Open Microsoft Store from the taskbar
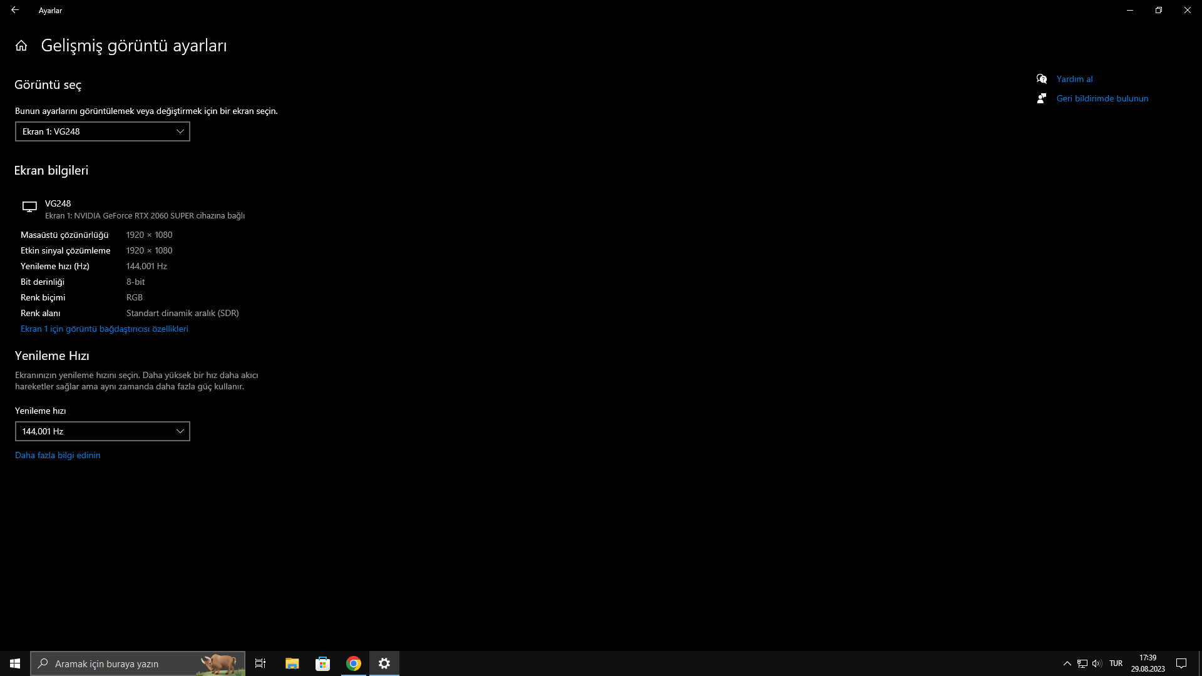Screen dimensions: 1202x676 point(322,663)
